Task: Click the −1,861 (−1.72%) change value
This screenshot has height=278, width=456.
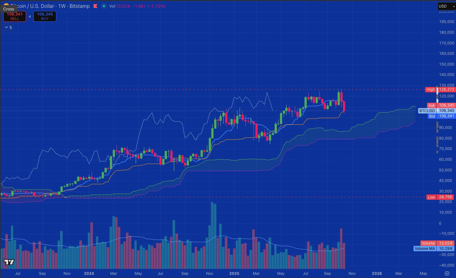Action: pyautogui.click(x=149, y=6)
